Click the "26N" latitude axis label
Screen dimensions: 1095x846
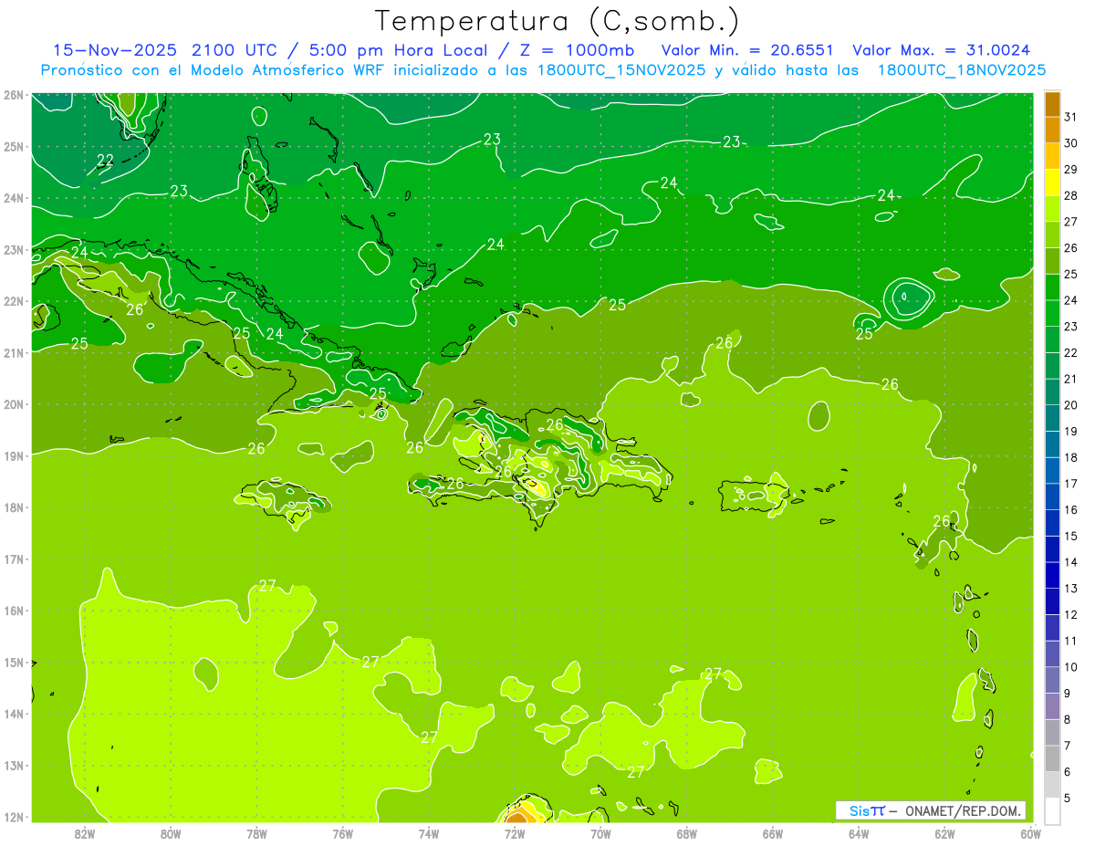tap(13, 95)
